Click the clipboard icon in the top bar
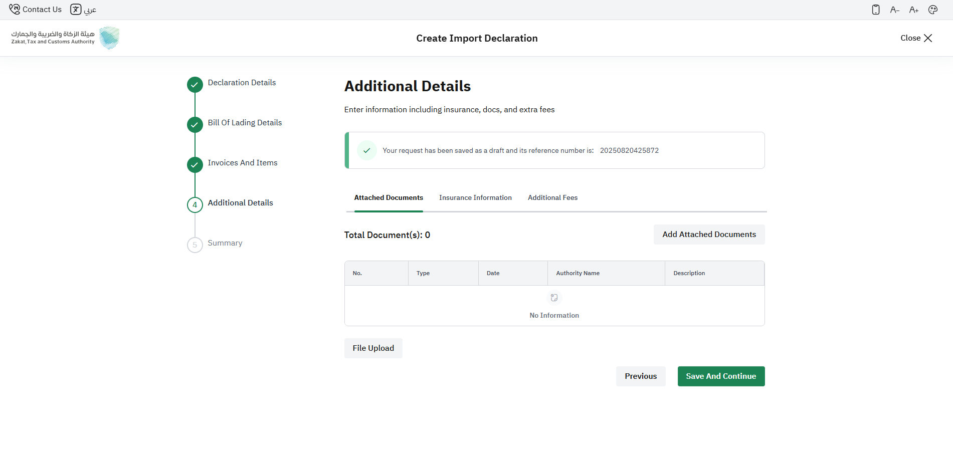Viewport: 953px width, 454px height. pyautogui.click(x=876, y=10)
